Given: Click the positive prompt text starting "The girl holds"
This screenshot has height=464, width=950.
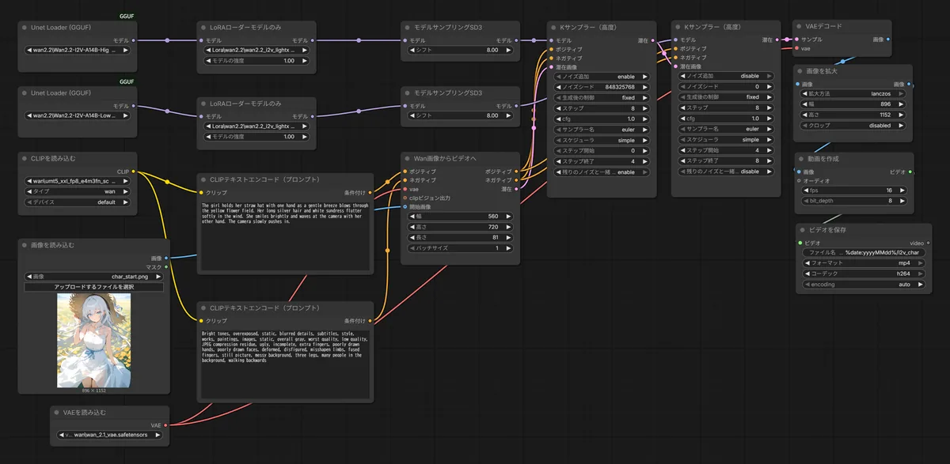Looking at the screenshot, I should click(285, 236).
